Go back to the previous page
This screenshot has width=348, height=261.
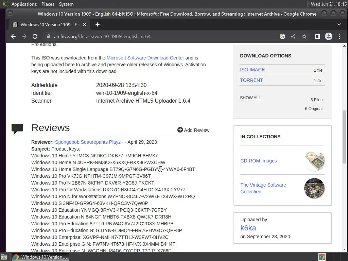click(x=13, y=36)
